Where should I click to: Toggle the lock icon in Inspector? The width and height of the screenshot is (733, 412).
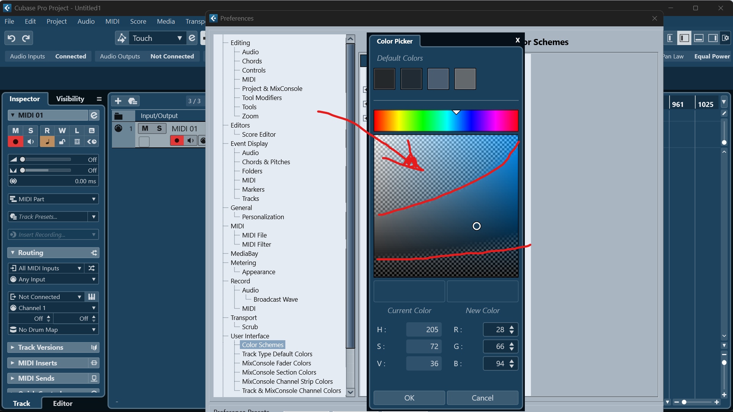[x=62, y=142]
